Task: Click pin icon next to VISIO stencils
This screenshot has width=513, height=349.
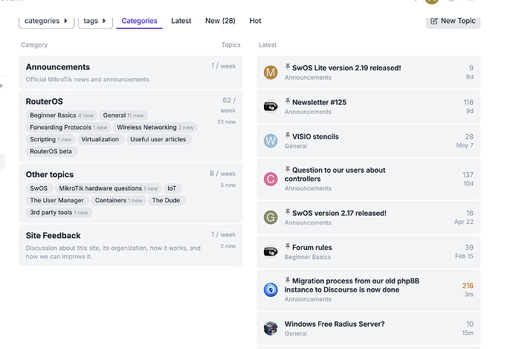Action: [287, 135]
